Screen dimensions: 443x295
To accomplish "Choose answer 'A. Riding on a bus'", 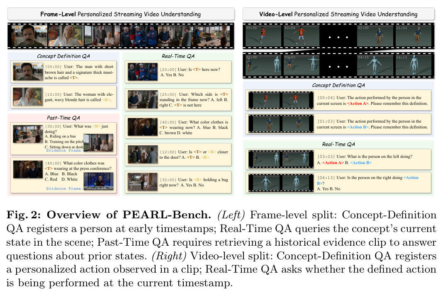I will [x=60, y=136].
